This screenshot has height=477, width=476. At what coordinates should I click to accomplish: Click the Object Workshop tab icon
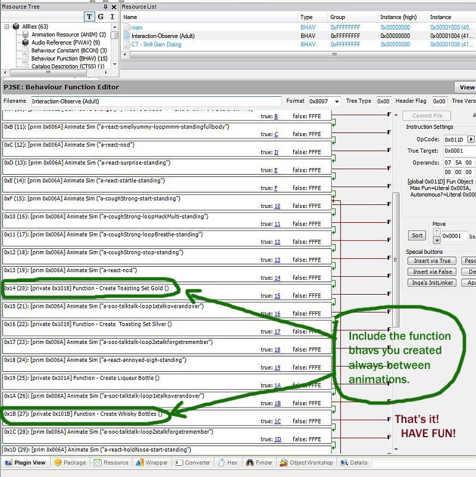coord(284,462)
